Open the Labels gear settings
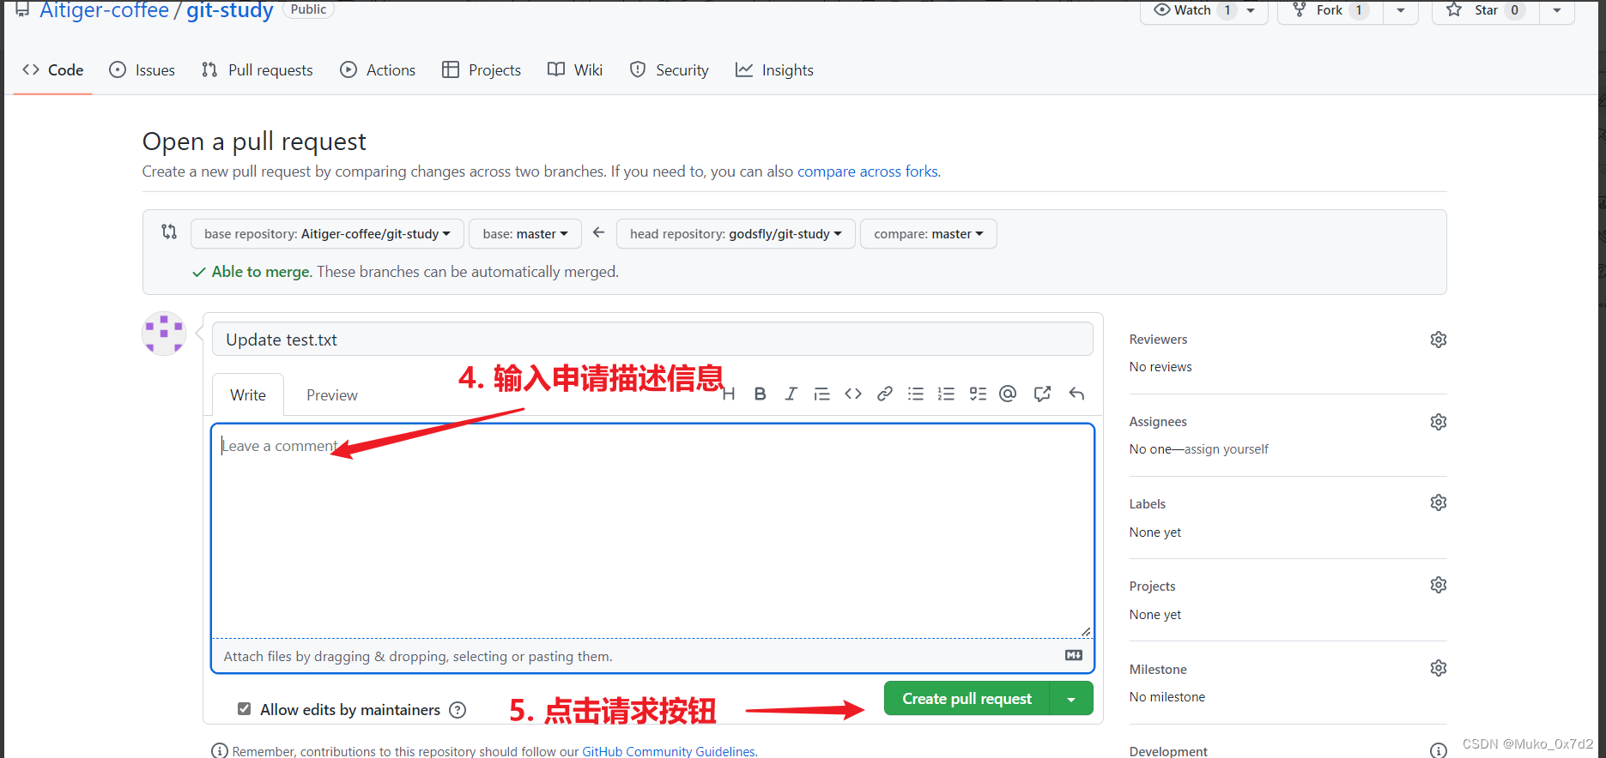 pyautogui.click(x=1439, y=502)
